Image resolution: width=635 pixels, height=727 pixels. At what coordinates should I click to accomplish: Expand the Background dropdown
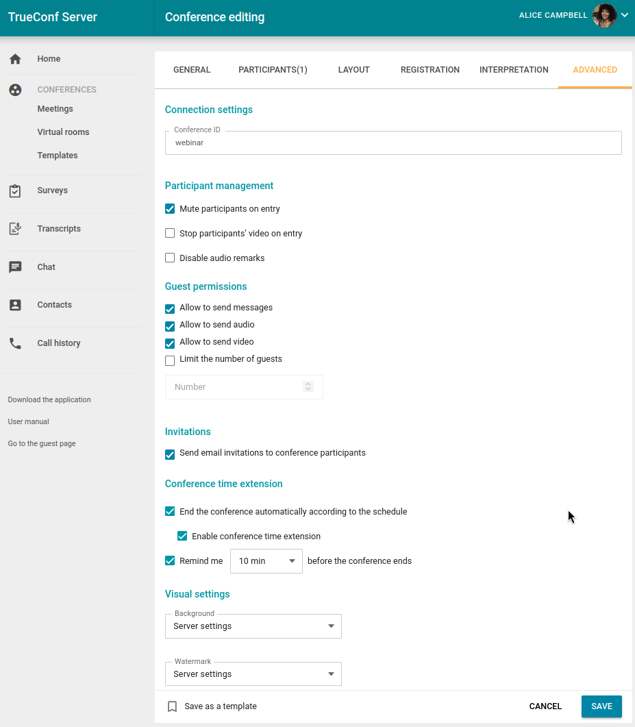point(253,626)
